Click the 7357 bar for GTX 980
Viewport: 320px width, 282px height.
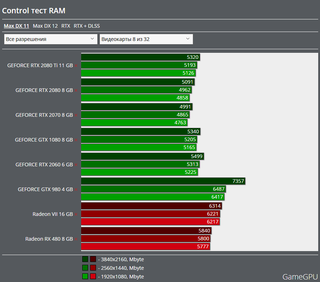(163, 181)
